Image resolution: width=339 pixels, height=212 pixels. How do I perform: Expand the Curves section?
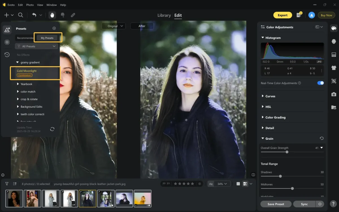263,96
